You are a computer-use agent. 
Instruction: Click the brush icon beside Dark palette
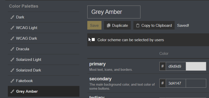pyautogui.click(x=12, y=17)
